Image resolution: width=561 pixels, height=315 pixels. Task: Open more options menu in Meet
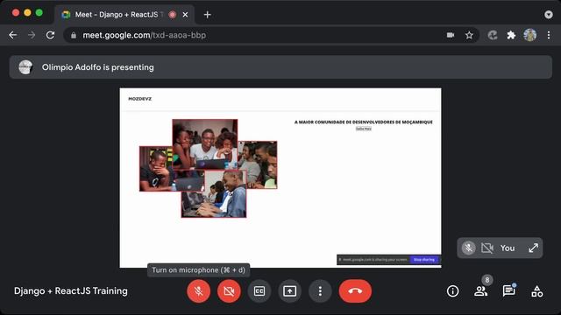pyautogui.click(x=320, y=291)
